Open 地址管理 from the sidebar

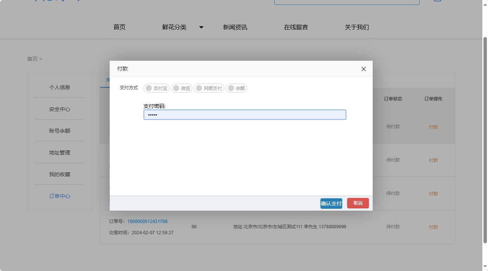(x=59, y=152)
